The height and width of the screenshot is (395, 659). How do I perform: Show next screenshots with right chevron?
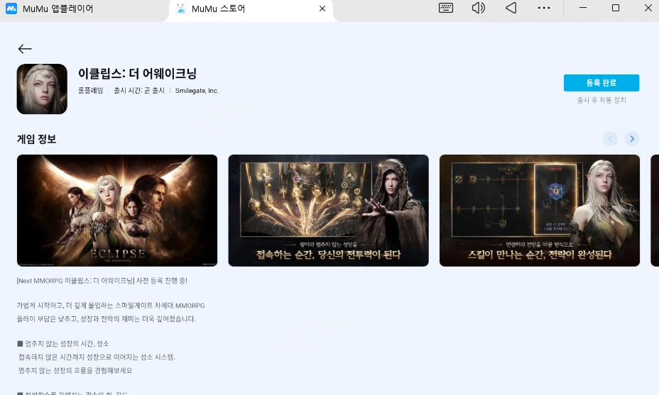[632, 139]
